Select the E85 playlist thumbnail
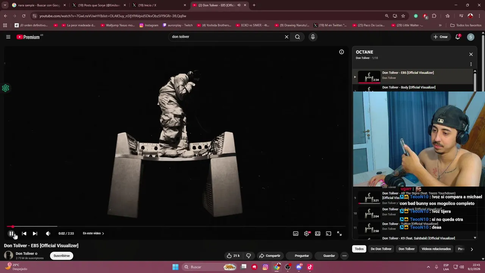The image size is (485, 273). [x=369, y=77]
